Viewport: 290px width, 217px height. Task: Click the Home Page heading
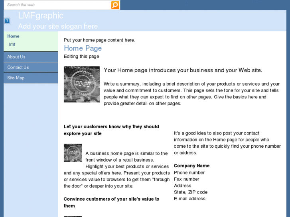pos(83,49)
